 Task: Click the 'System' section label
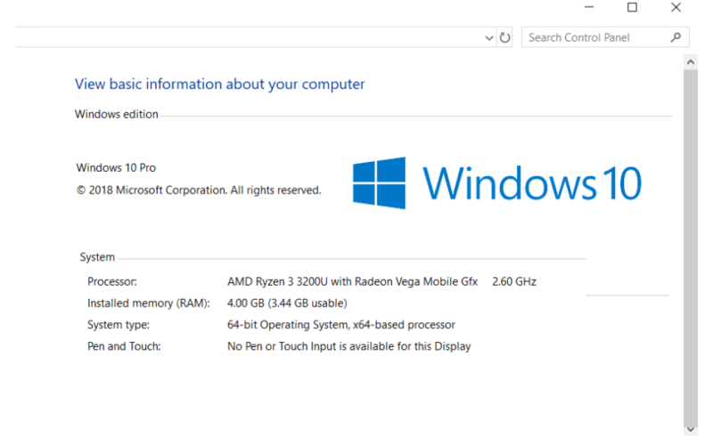(x=97, y=257)
